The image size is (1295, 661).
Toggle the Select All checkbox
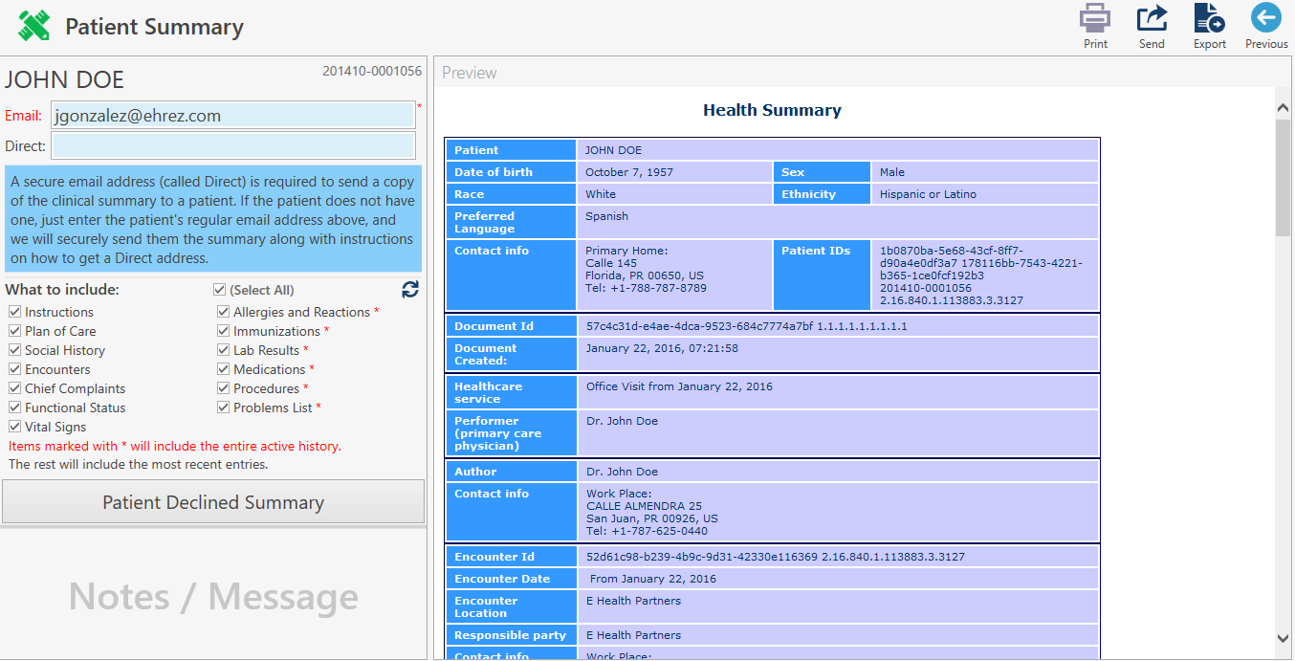[220, 290]
